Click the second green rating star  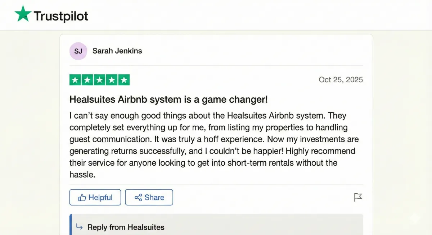[x=87, y=80]
